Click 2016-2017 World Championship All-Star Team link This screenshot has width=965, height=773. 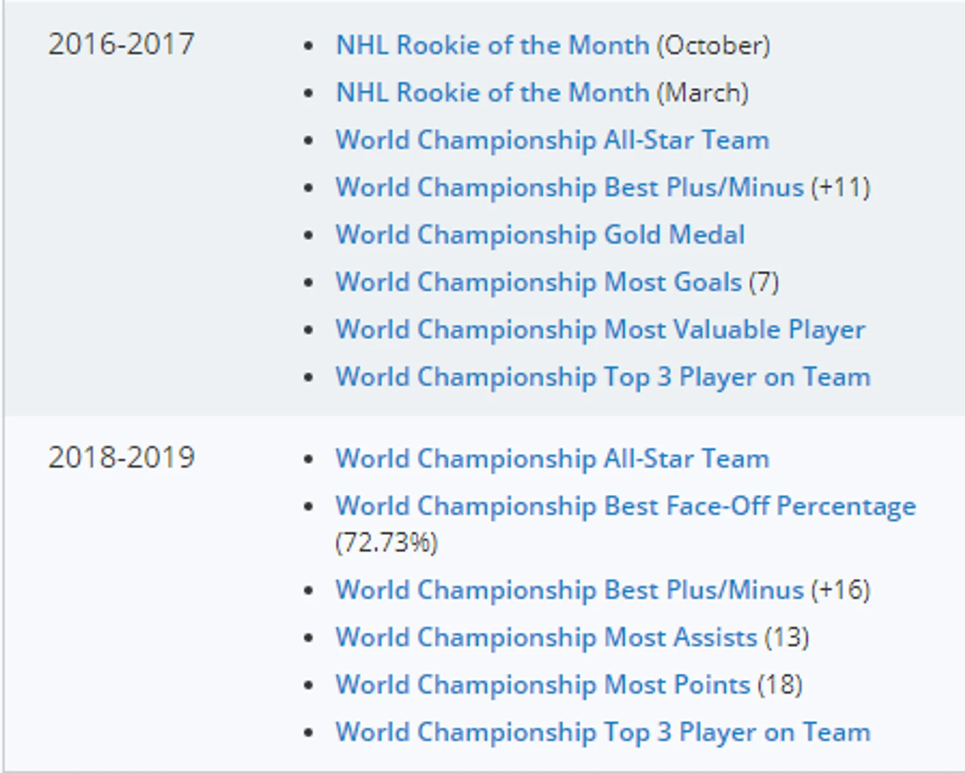[552, 141]
